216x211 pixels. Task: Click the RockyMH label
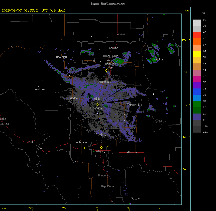click(x=61, y=57)
